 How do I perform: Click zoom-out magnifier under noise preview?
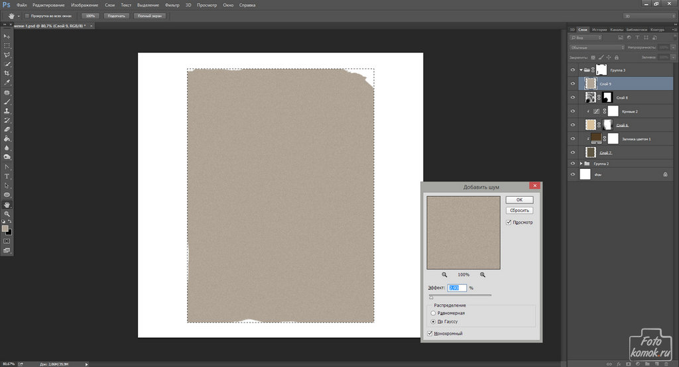click(444, 274)
